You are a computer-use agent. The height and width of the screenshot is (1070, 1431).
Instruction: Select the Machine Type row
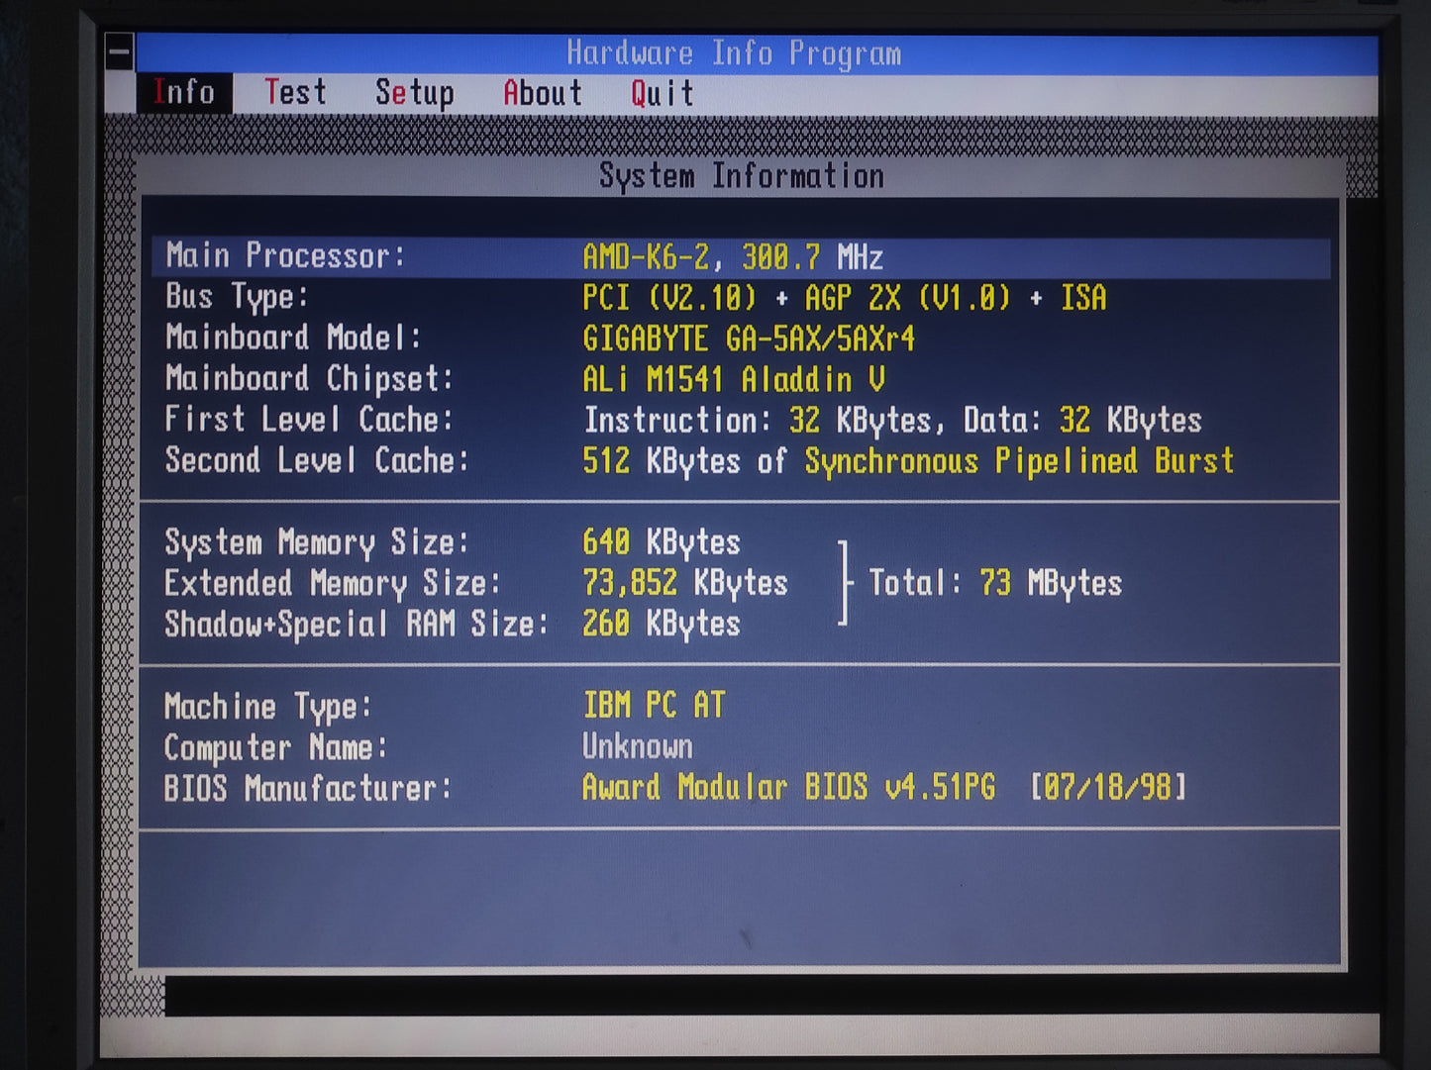pyautogui.click(x=444, y=706)
